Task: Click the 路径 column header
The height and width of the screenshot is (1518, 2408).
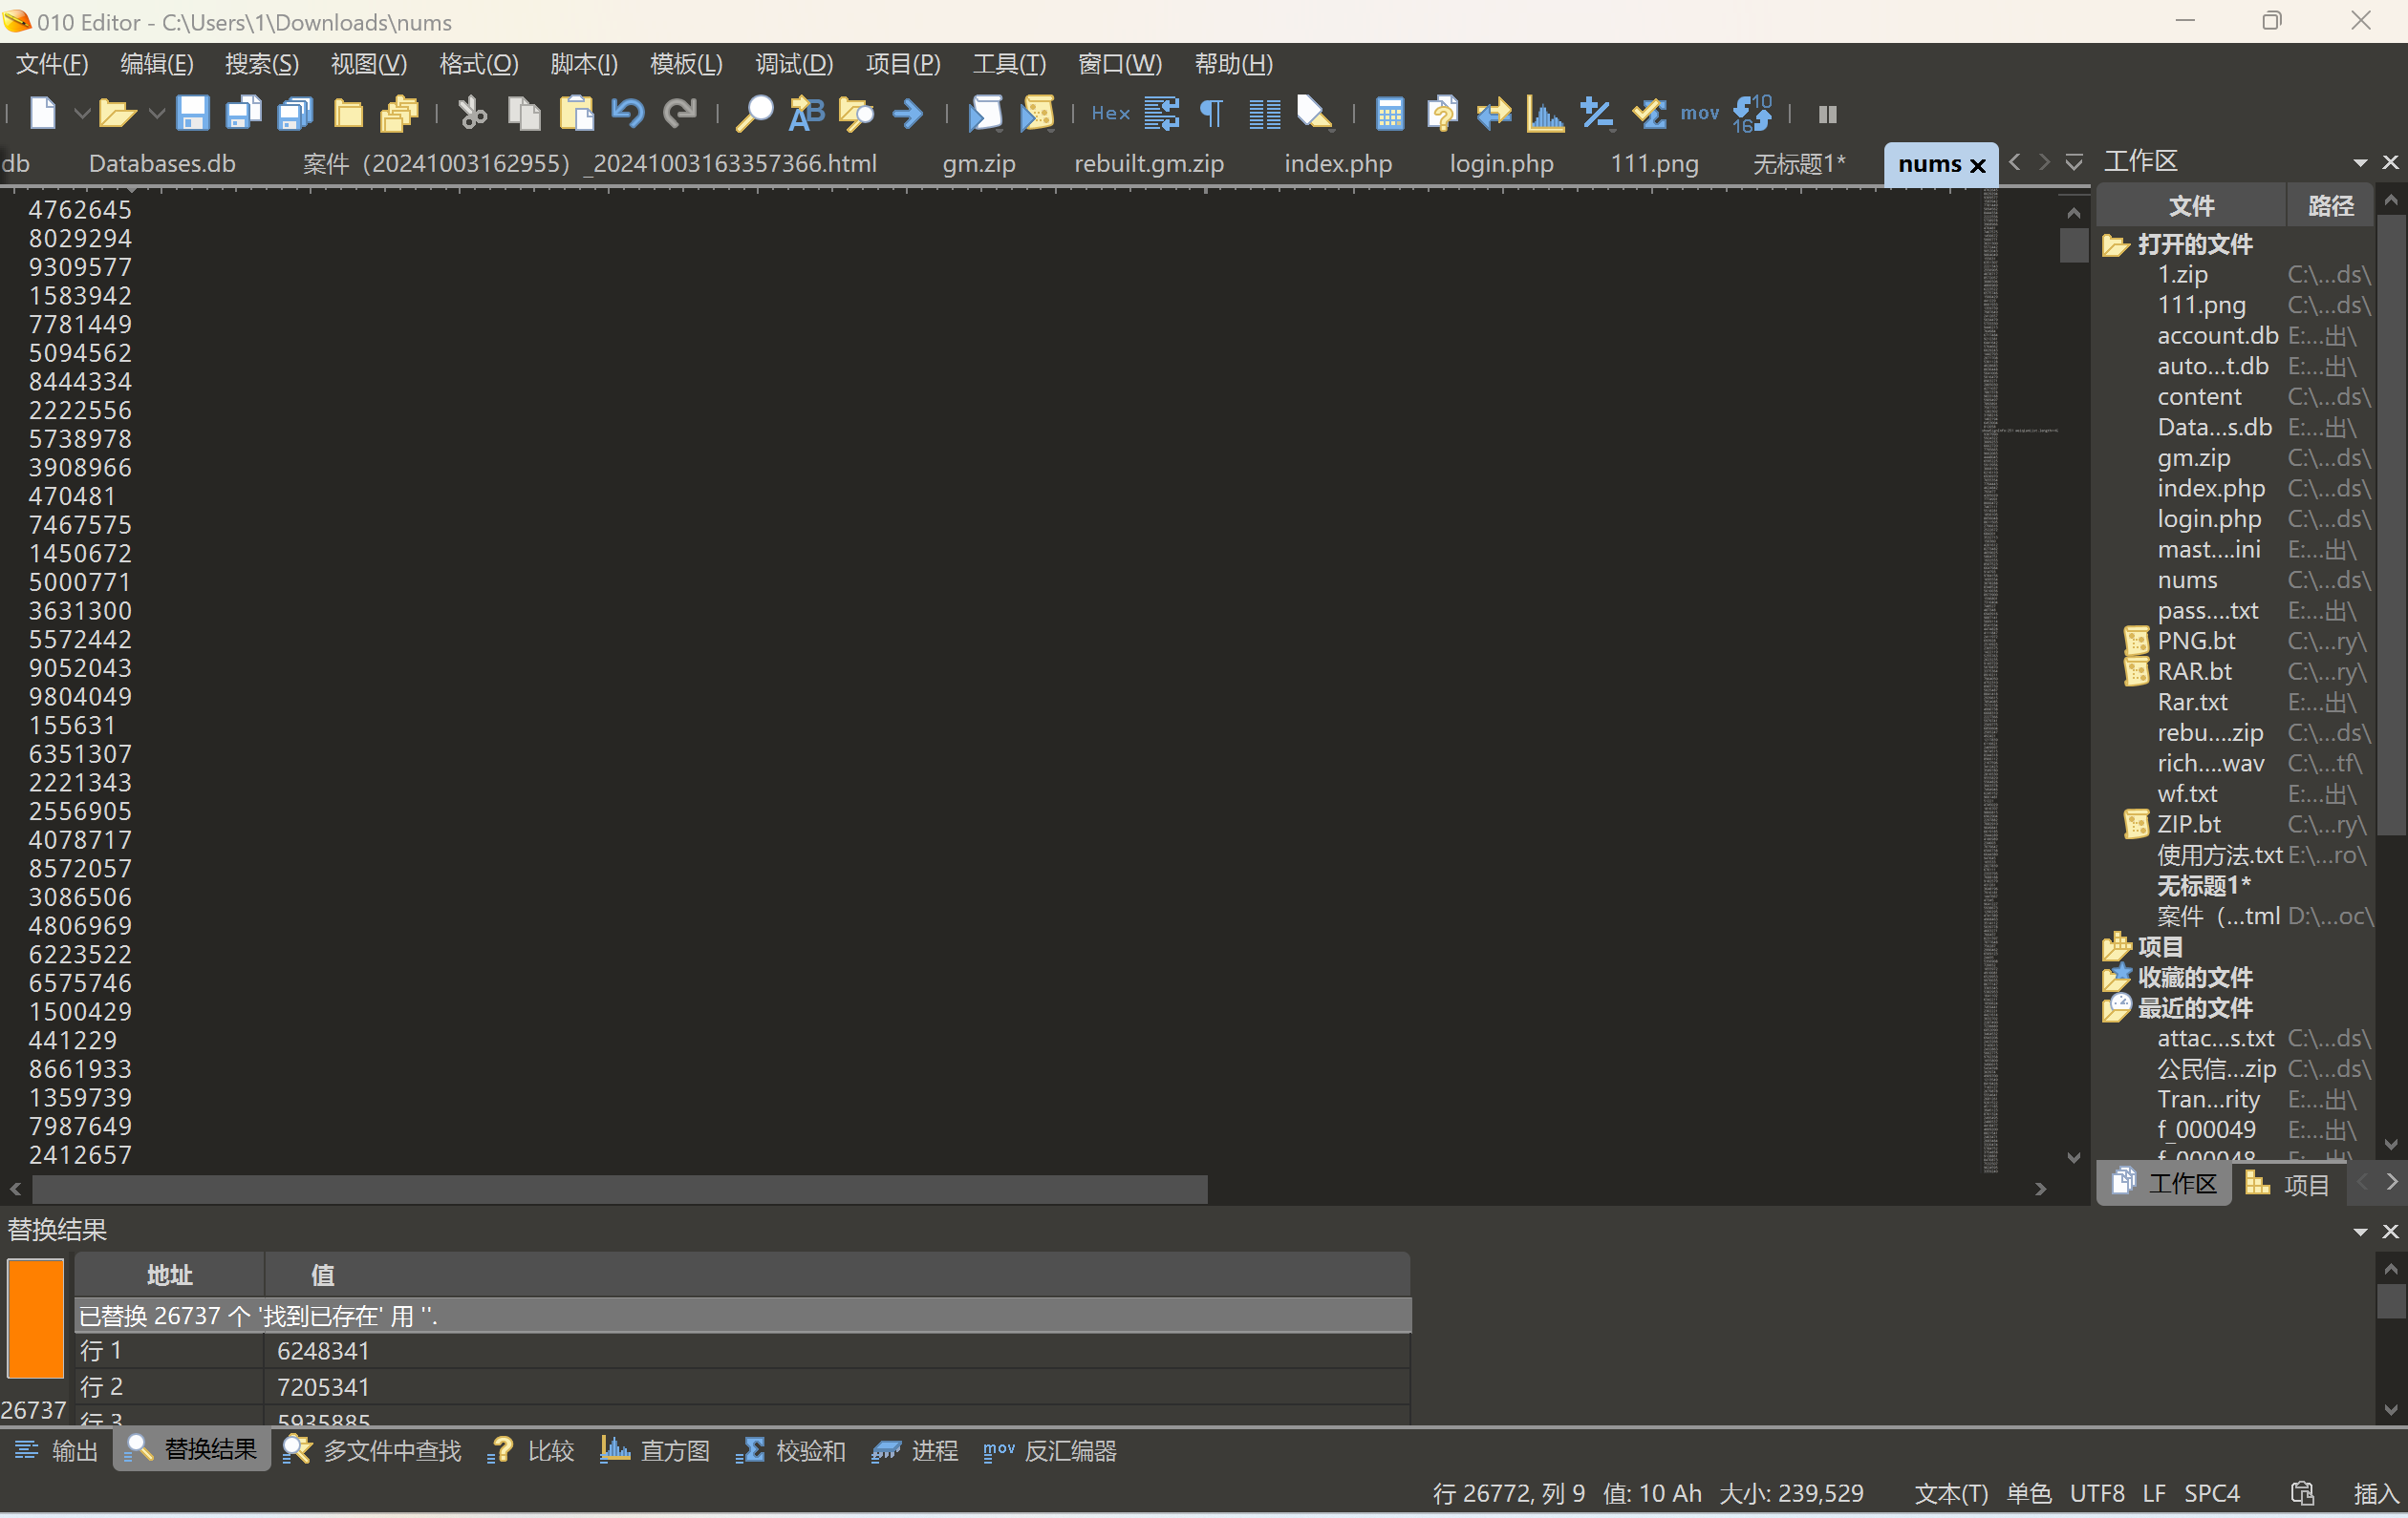Action: [x=2330, y=206]
